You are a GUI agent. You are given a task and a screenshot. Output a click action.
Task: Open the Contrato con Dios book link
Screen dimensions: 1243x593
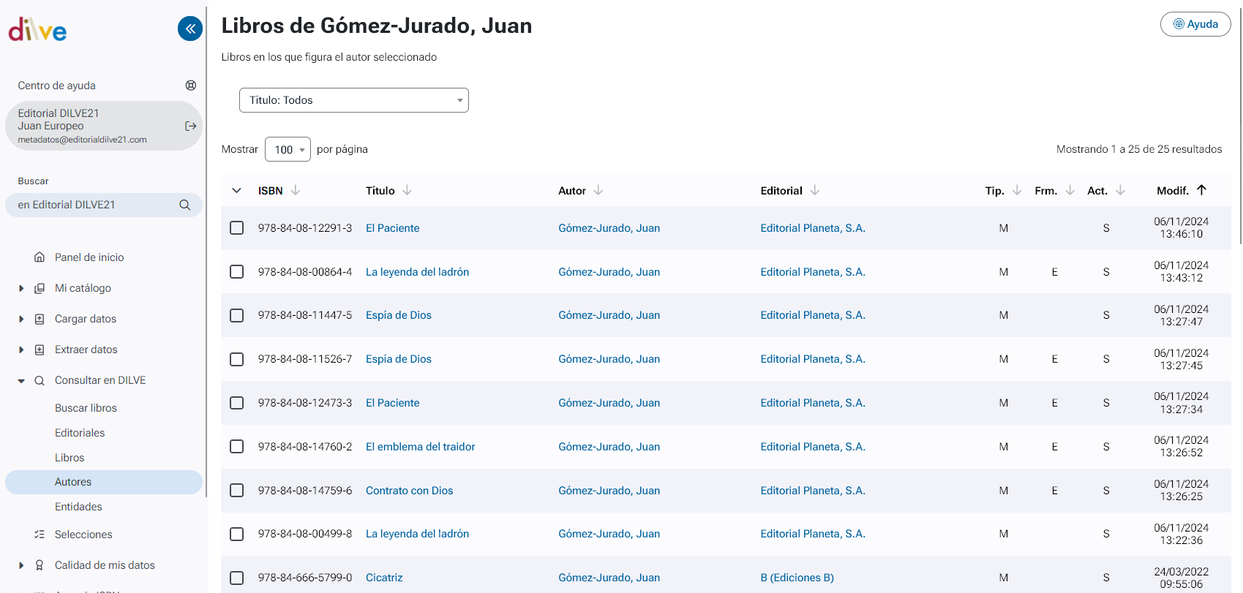409,491
